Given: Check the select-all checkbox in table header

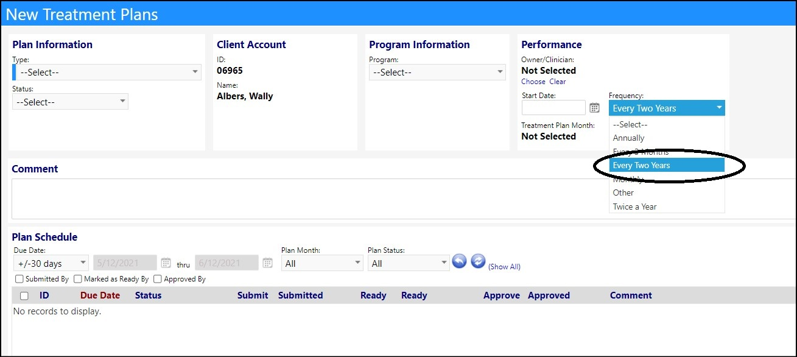Looking at the screenshot, I should pos(24,296).
